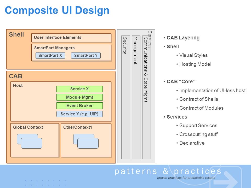
Task: Click the 'Services' bullet in list
Action: click(177, 117)
